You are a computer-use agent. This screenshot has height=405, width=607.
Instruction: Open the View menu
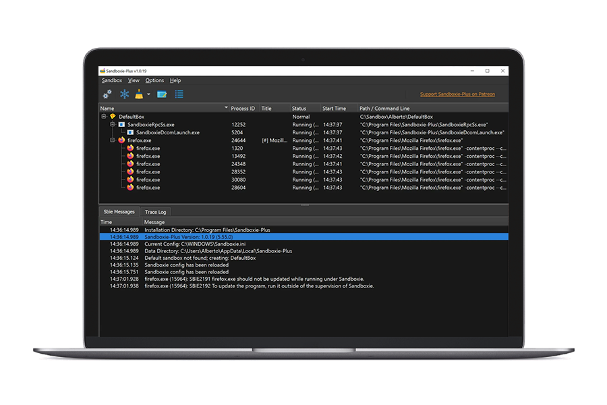[x=134, y=80]
